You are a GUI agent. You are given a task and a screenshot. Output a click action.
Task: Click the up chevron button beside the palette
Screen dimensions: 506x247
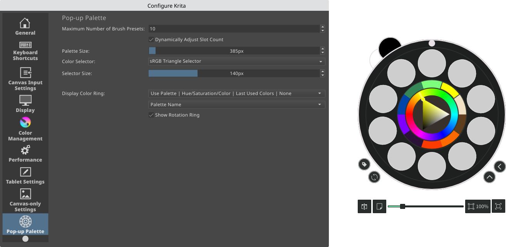tap(489, 177)
